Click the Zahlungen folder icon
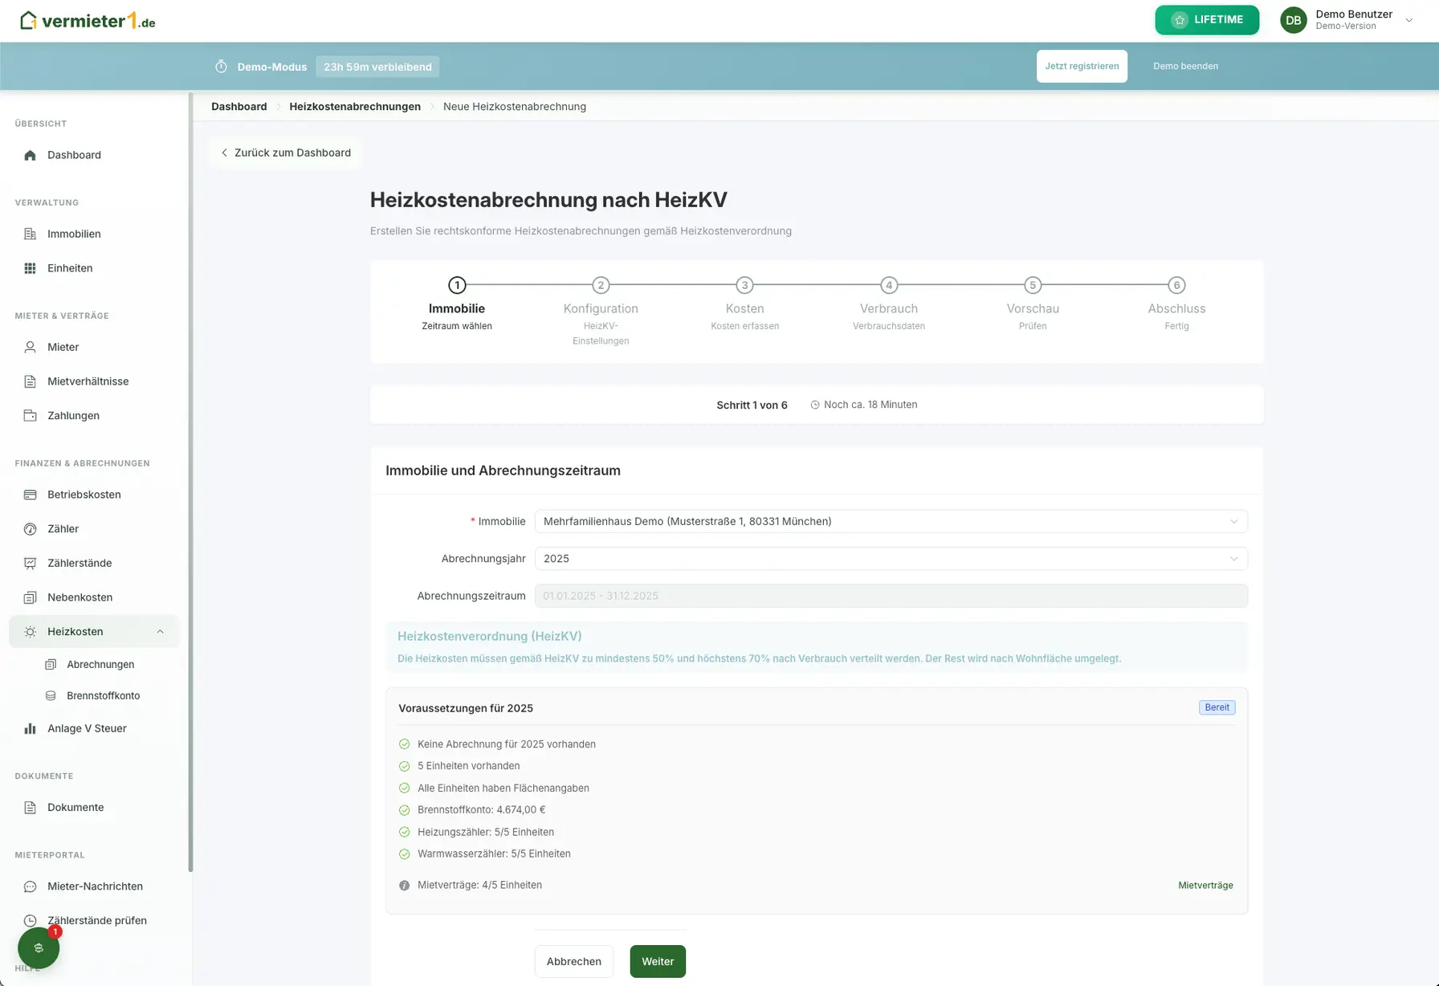This screenshot has width=1439, height=986. pyautogui.click(x=30, y=415)
